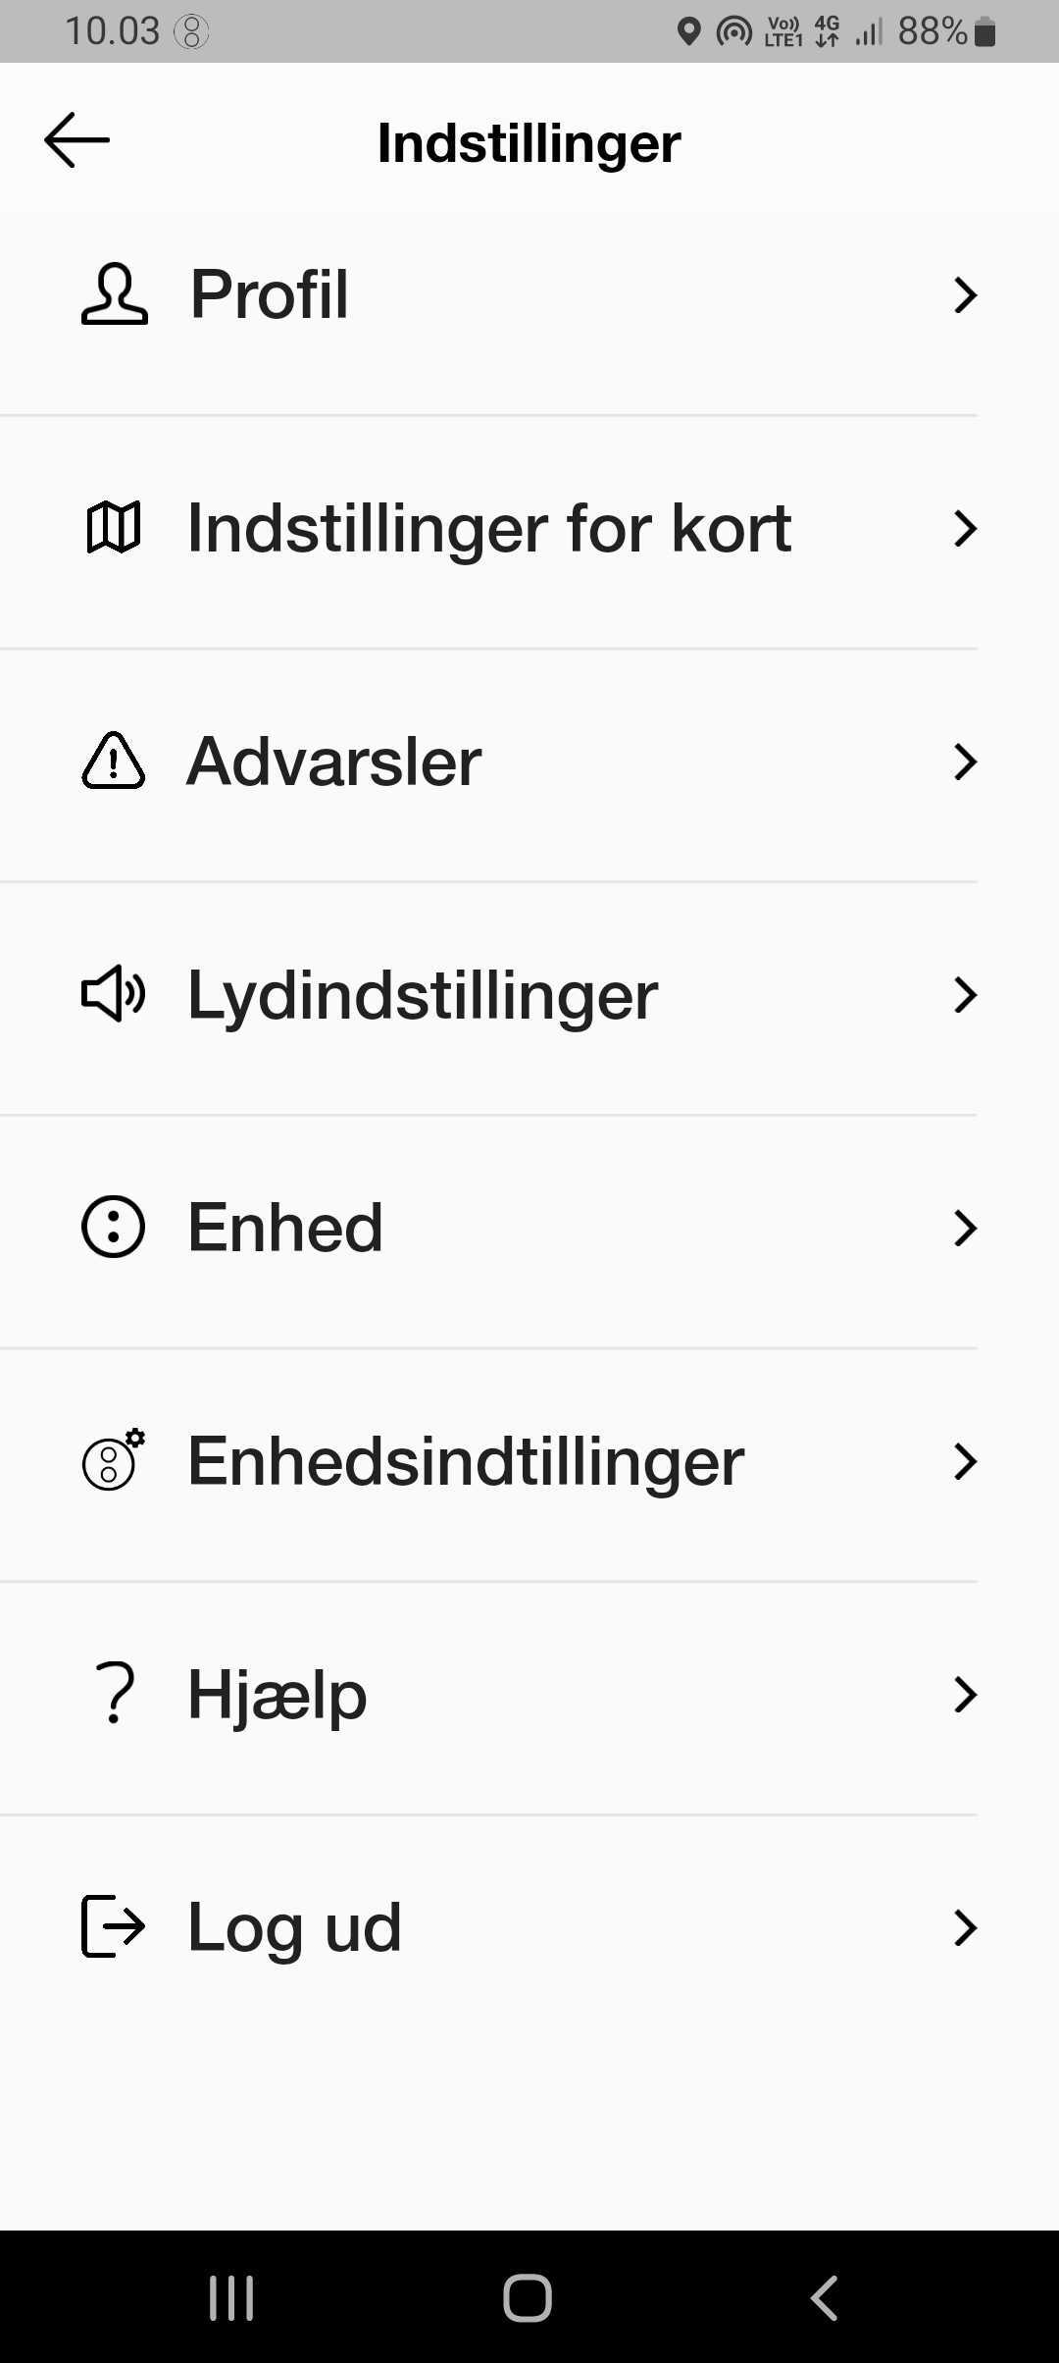The height and width of the screenshot is (2363, 1059).
Task: Open the Indstillinger for kort label
Action: (489, 528)
